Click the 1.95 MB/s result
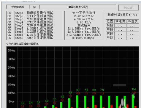The image size is (141, 108). click(84, 22)
